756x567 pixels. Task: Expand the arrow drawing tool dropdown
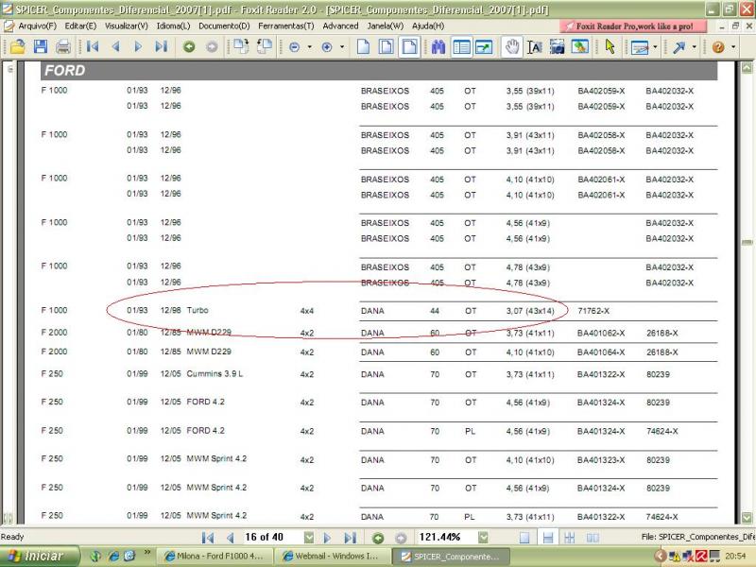[695, 46]
